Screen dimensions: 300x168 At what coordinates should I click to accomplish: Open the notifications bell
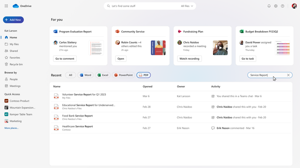tap(269, 6)
